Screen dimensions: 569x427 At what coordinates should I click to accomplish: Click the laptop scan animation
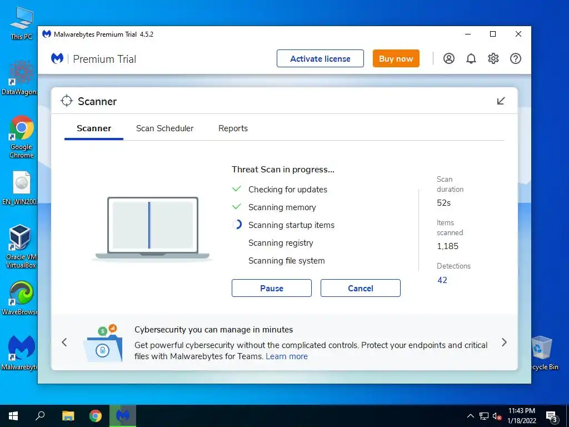(x=152, y=229)
